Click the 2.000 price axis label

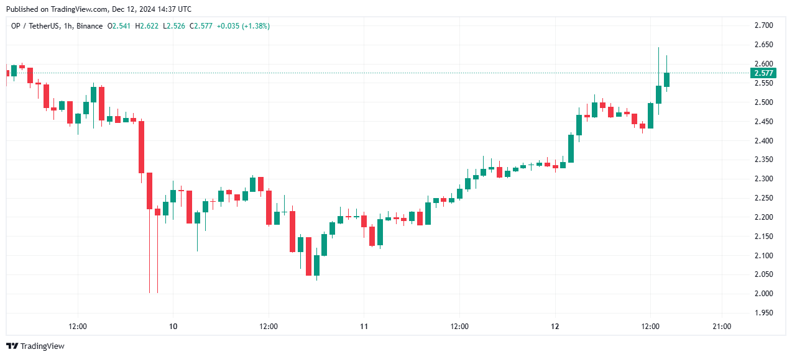[763, 294]
